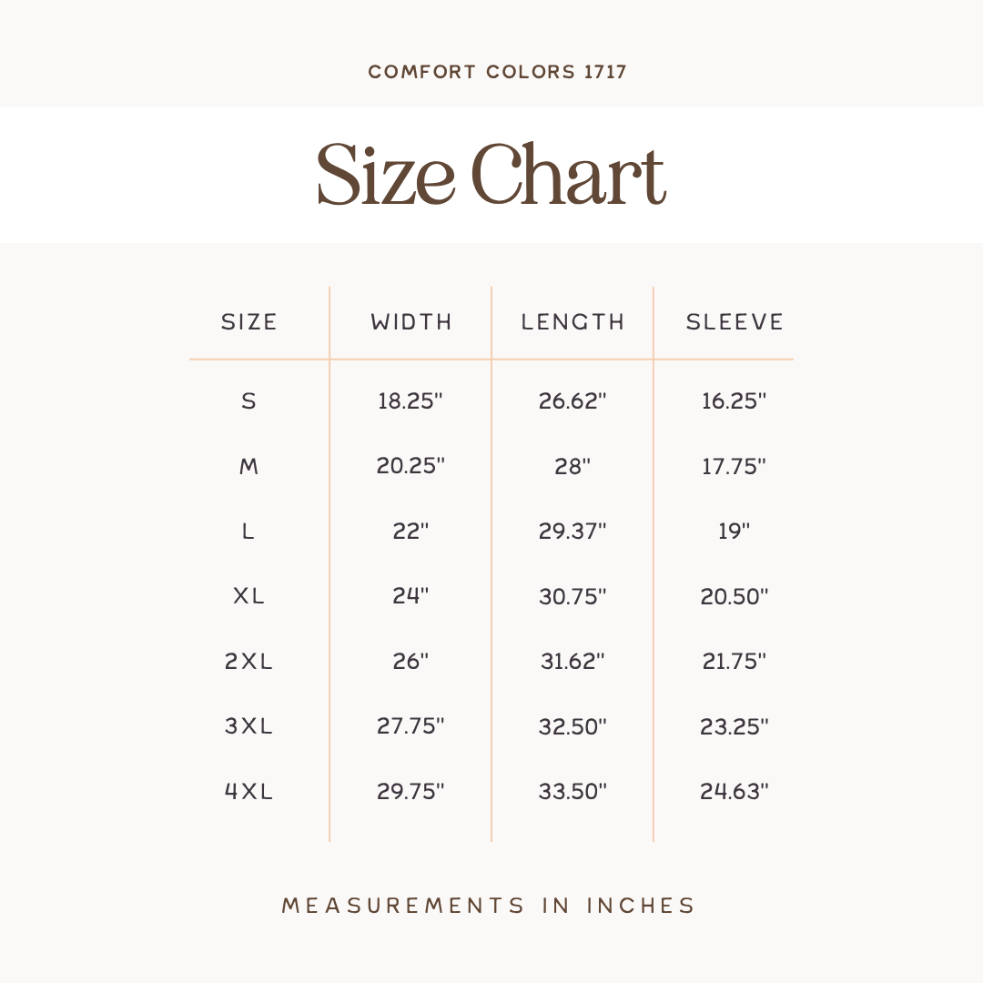Click the 31.62" length value
This screenshot has height=983, width=983.
pyautogui.click(x=573, y=661)
